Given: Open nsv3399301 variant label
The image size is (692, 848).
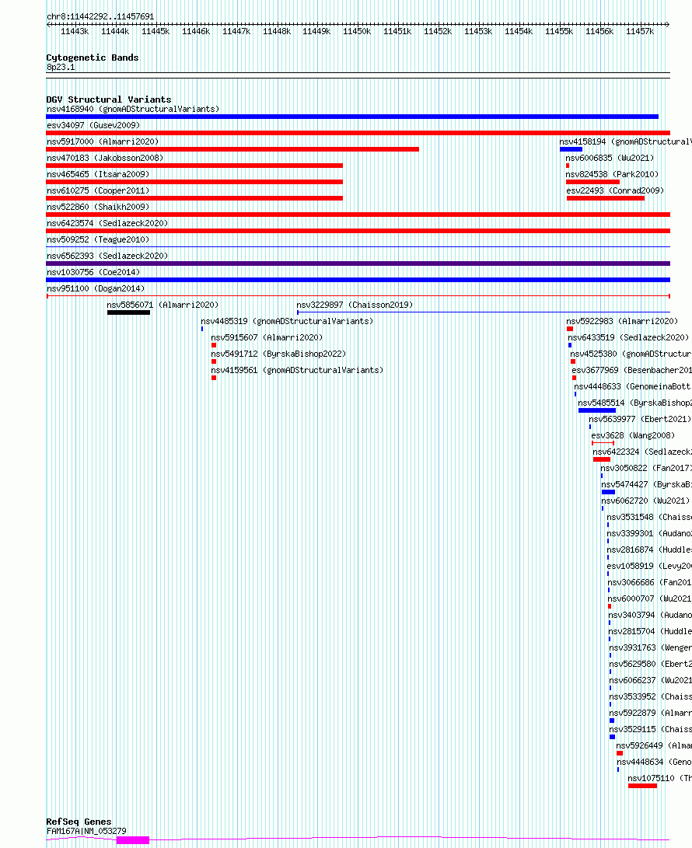Looking at the screenshot, I should coord(649,533).
